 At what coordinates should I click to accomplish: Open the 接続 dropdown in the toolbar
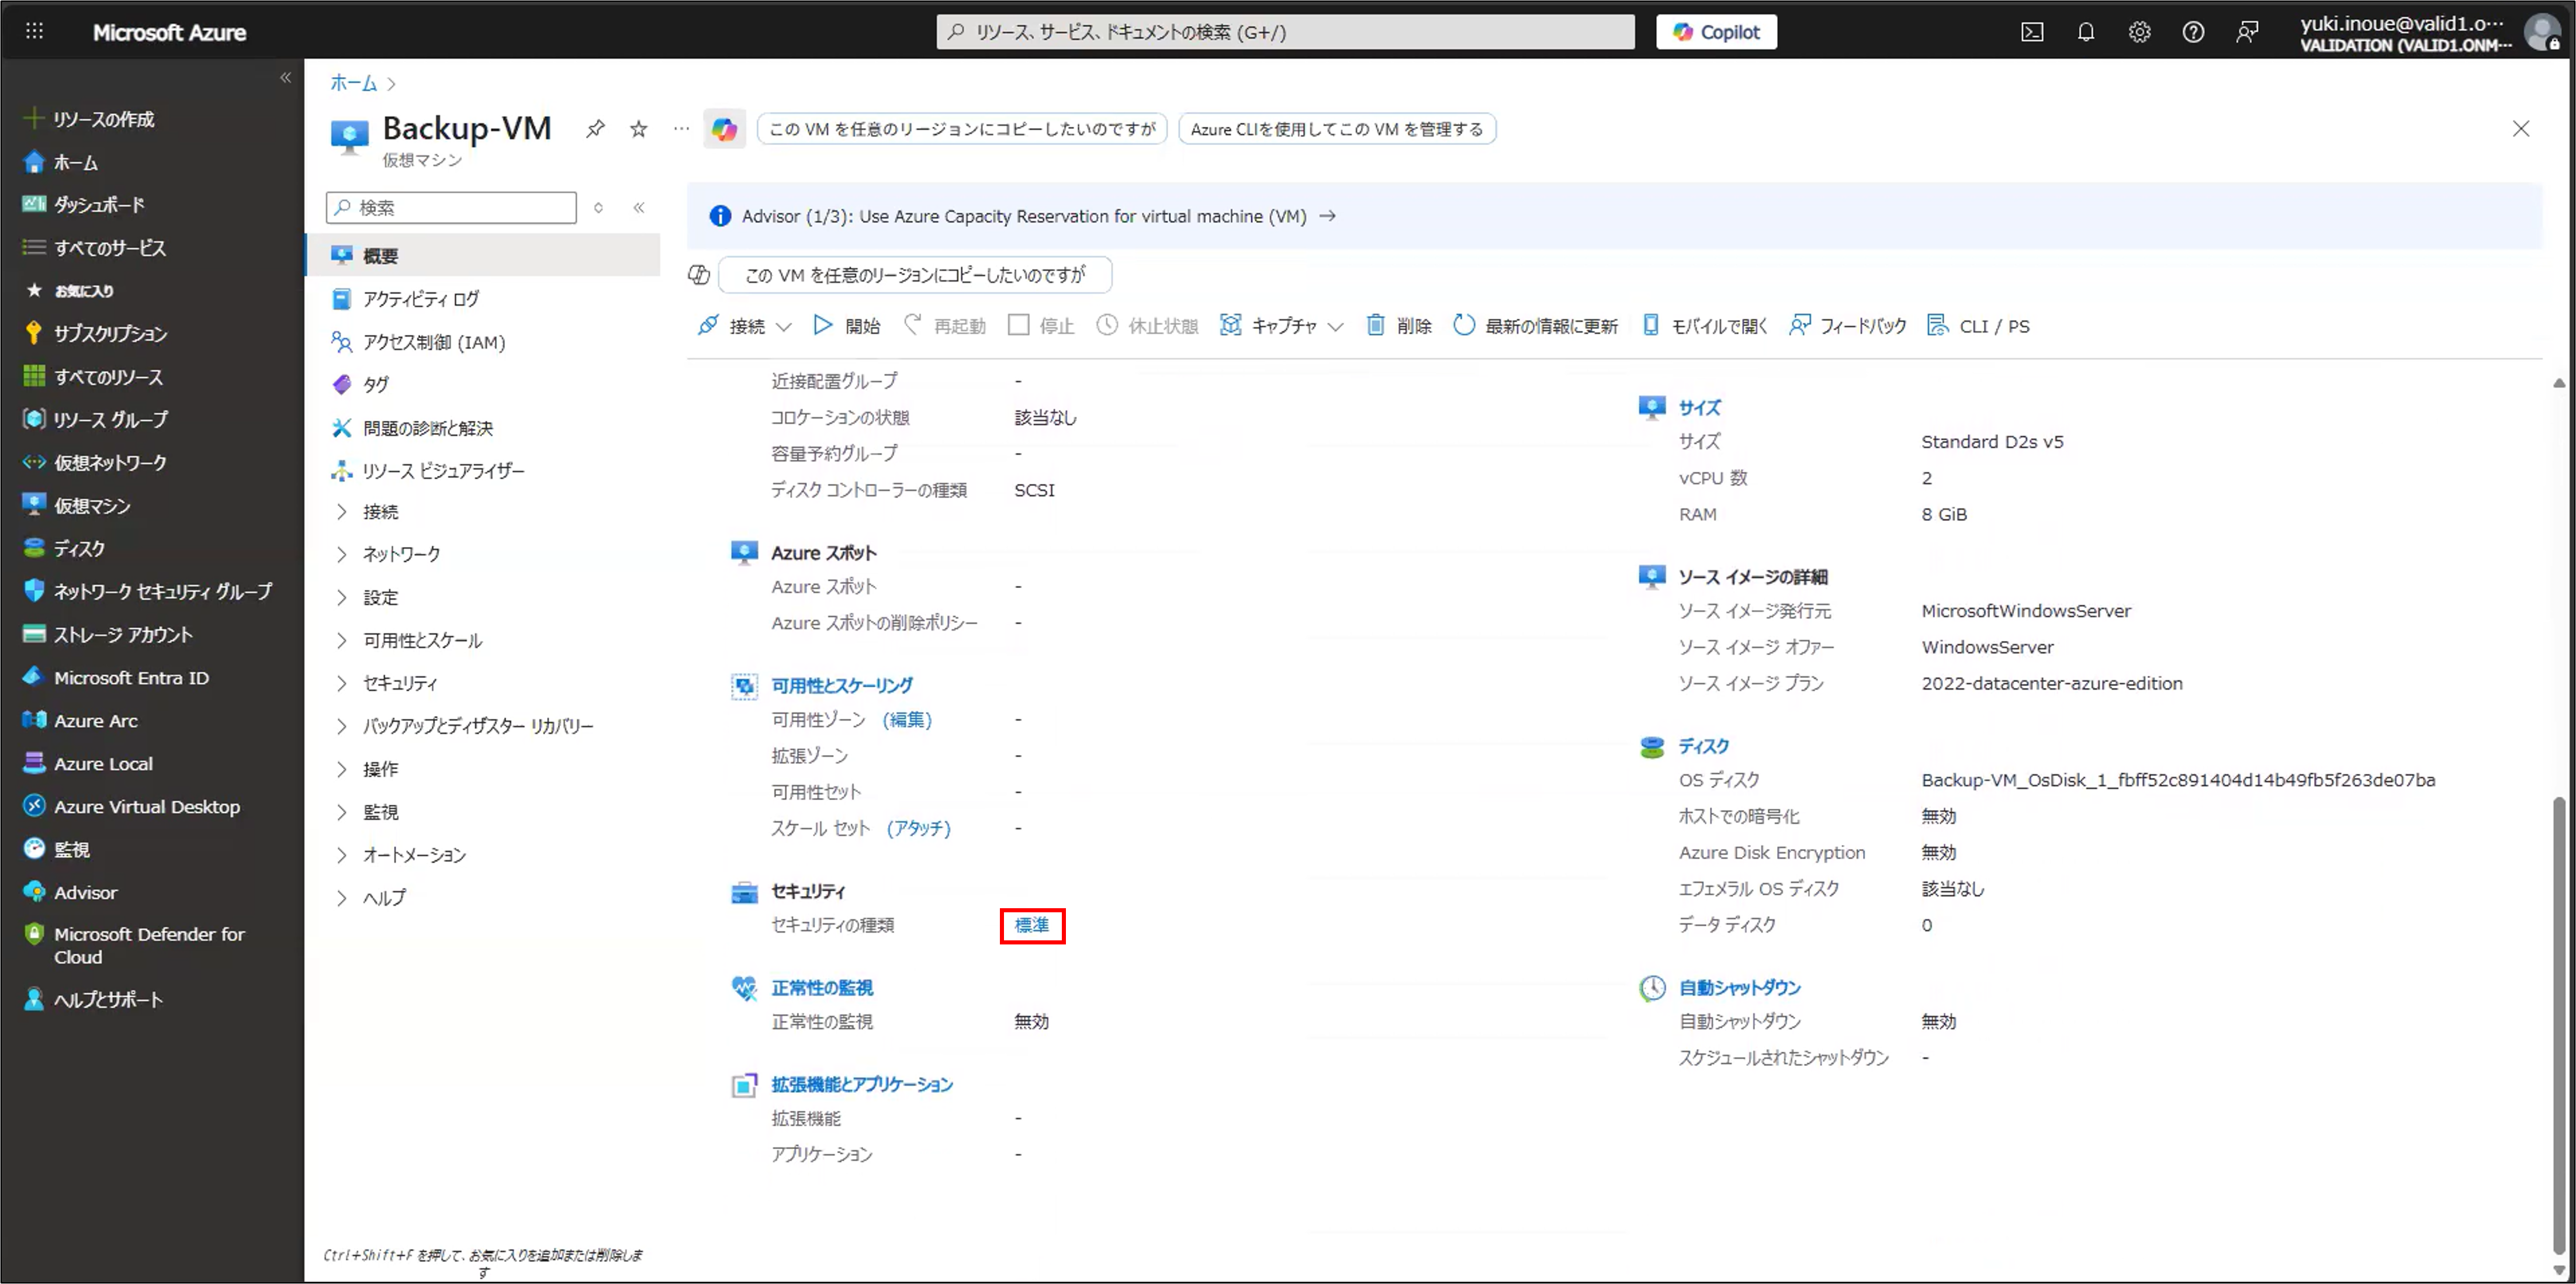[784, 326]
